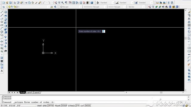Image resolution: width=191 pixels, height=107 pixels.
Task: Select the Circle tool in the Draw toolbar
Action: tap(2, 32)
